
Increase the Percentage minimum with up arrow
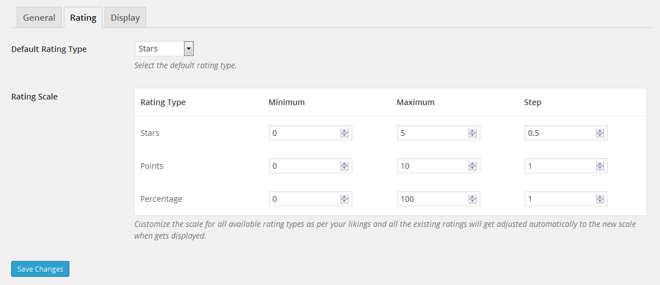[x=345, y=197]
